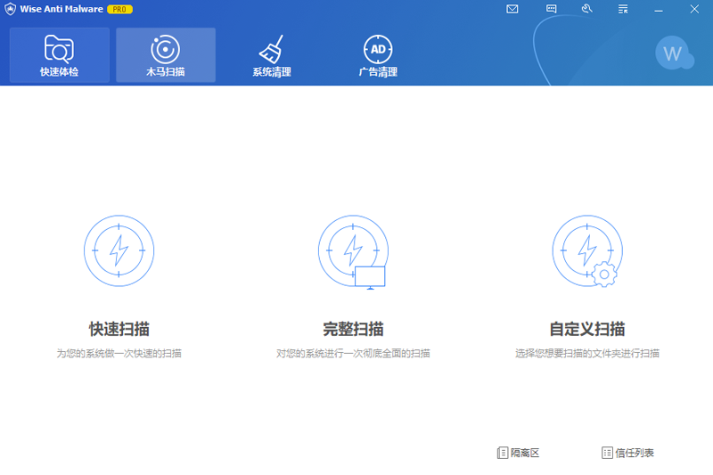Open the 快速体检 quick checkup tab
713x475 pixels.
[x=59, y=55]
